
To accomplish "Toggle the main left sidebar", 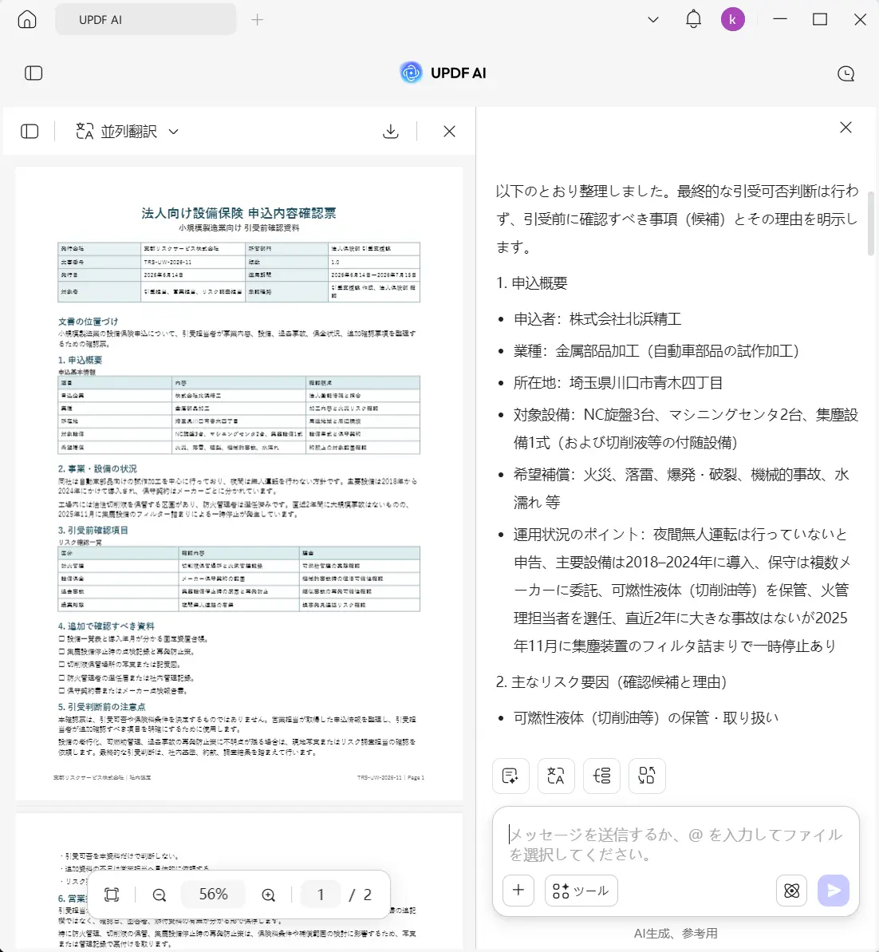I will point(34,73).
